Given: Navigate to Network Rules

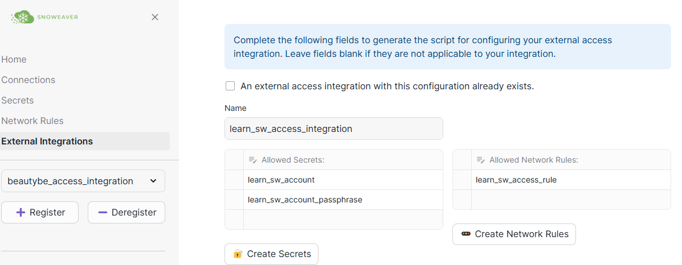Looking at the screenshot, I should [x=32, y=121].
